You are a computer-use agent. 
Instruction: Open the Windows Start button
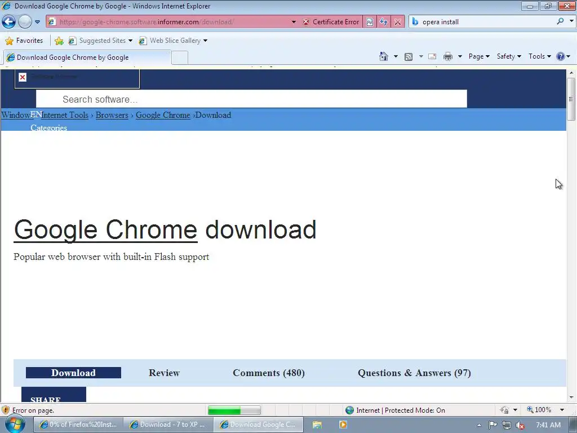[14, 425]
